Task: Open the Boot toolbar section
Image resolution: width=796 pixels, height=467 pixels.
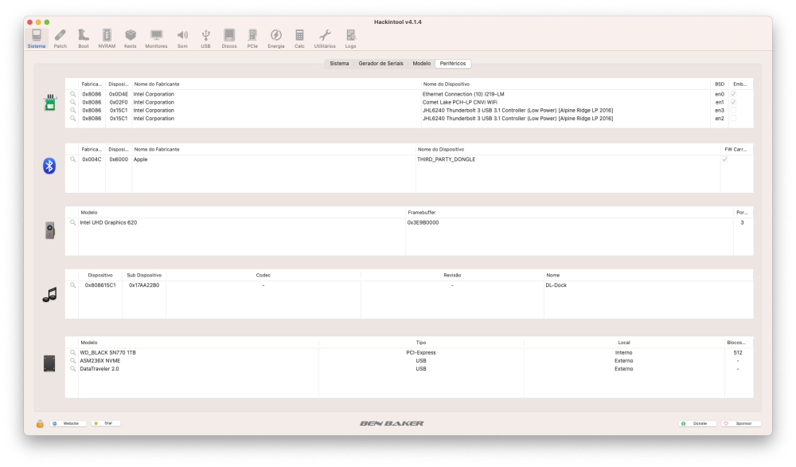Action: pos(84,38)
